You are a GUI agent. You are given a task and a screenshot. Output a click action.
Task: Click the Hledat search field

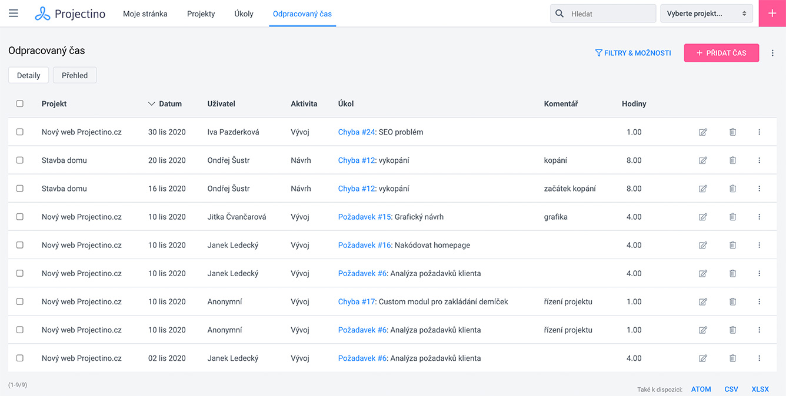coord(603,14)
